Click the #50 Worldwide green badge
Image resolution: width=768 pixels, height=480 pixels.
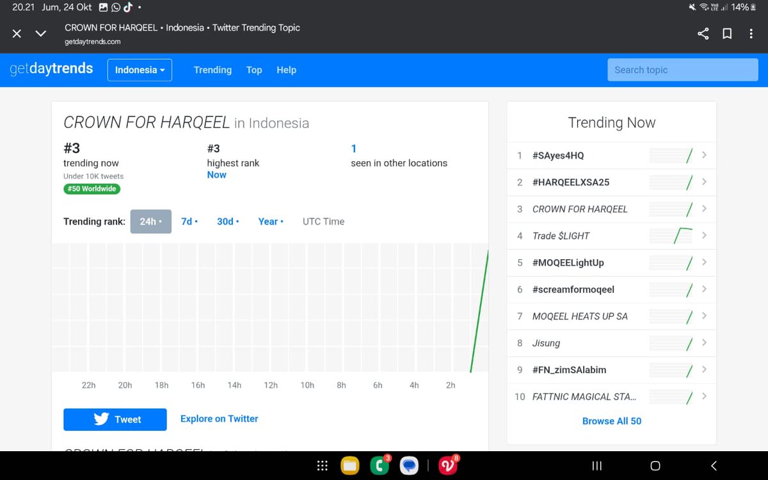click(92, 189)
